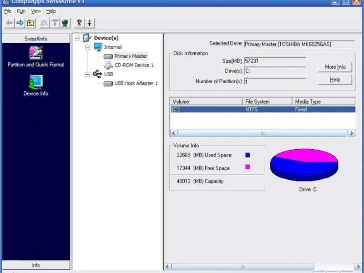Click the Selected Drive field
Screen dimensions: 364x273
299,44
